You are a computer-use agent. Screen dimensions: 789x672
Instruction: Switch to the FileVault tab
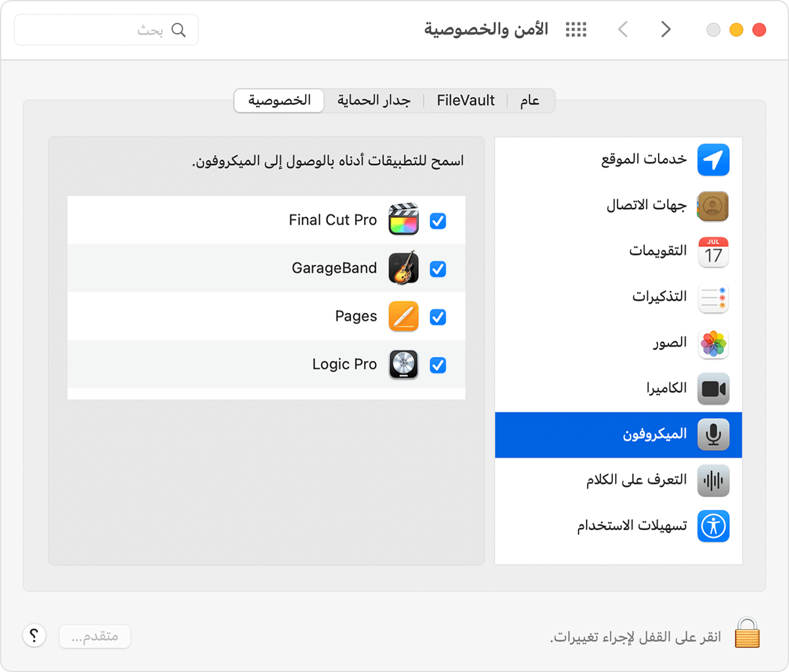point(465,100)
